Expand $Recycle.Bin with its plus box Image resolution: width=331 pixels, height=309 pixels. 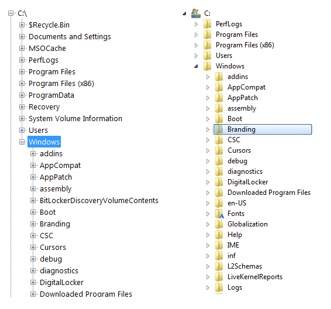pyautogui.click(x=22, y=25)
